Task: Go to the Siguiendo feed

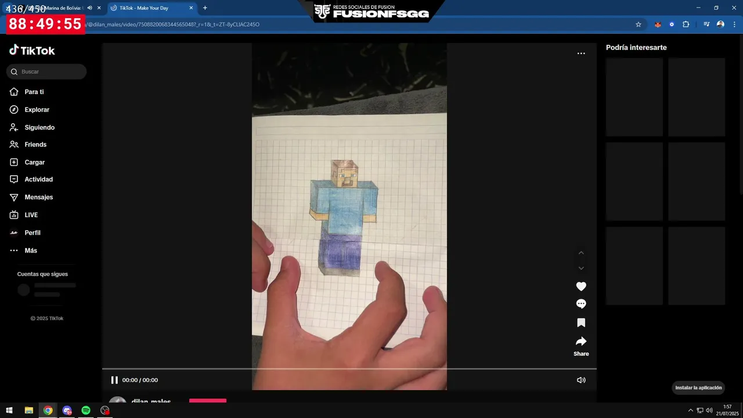Action: 39,127
